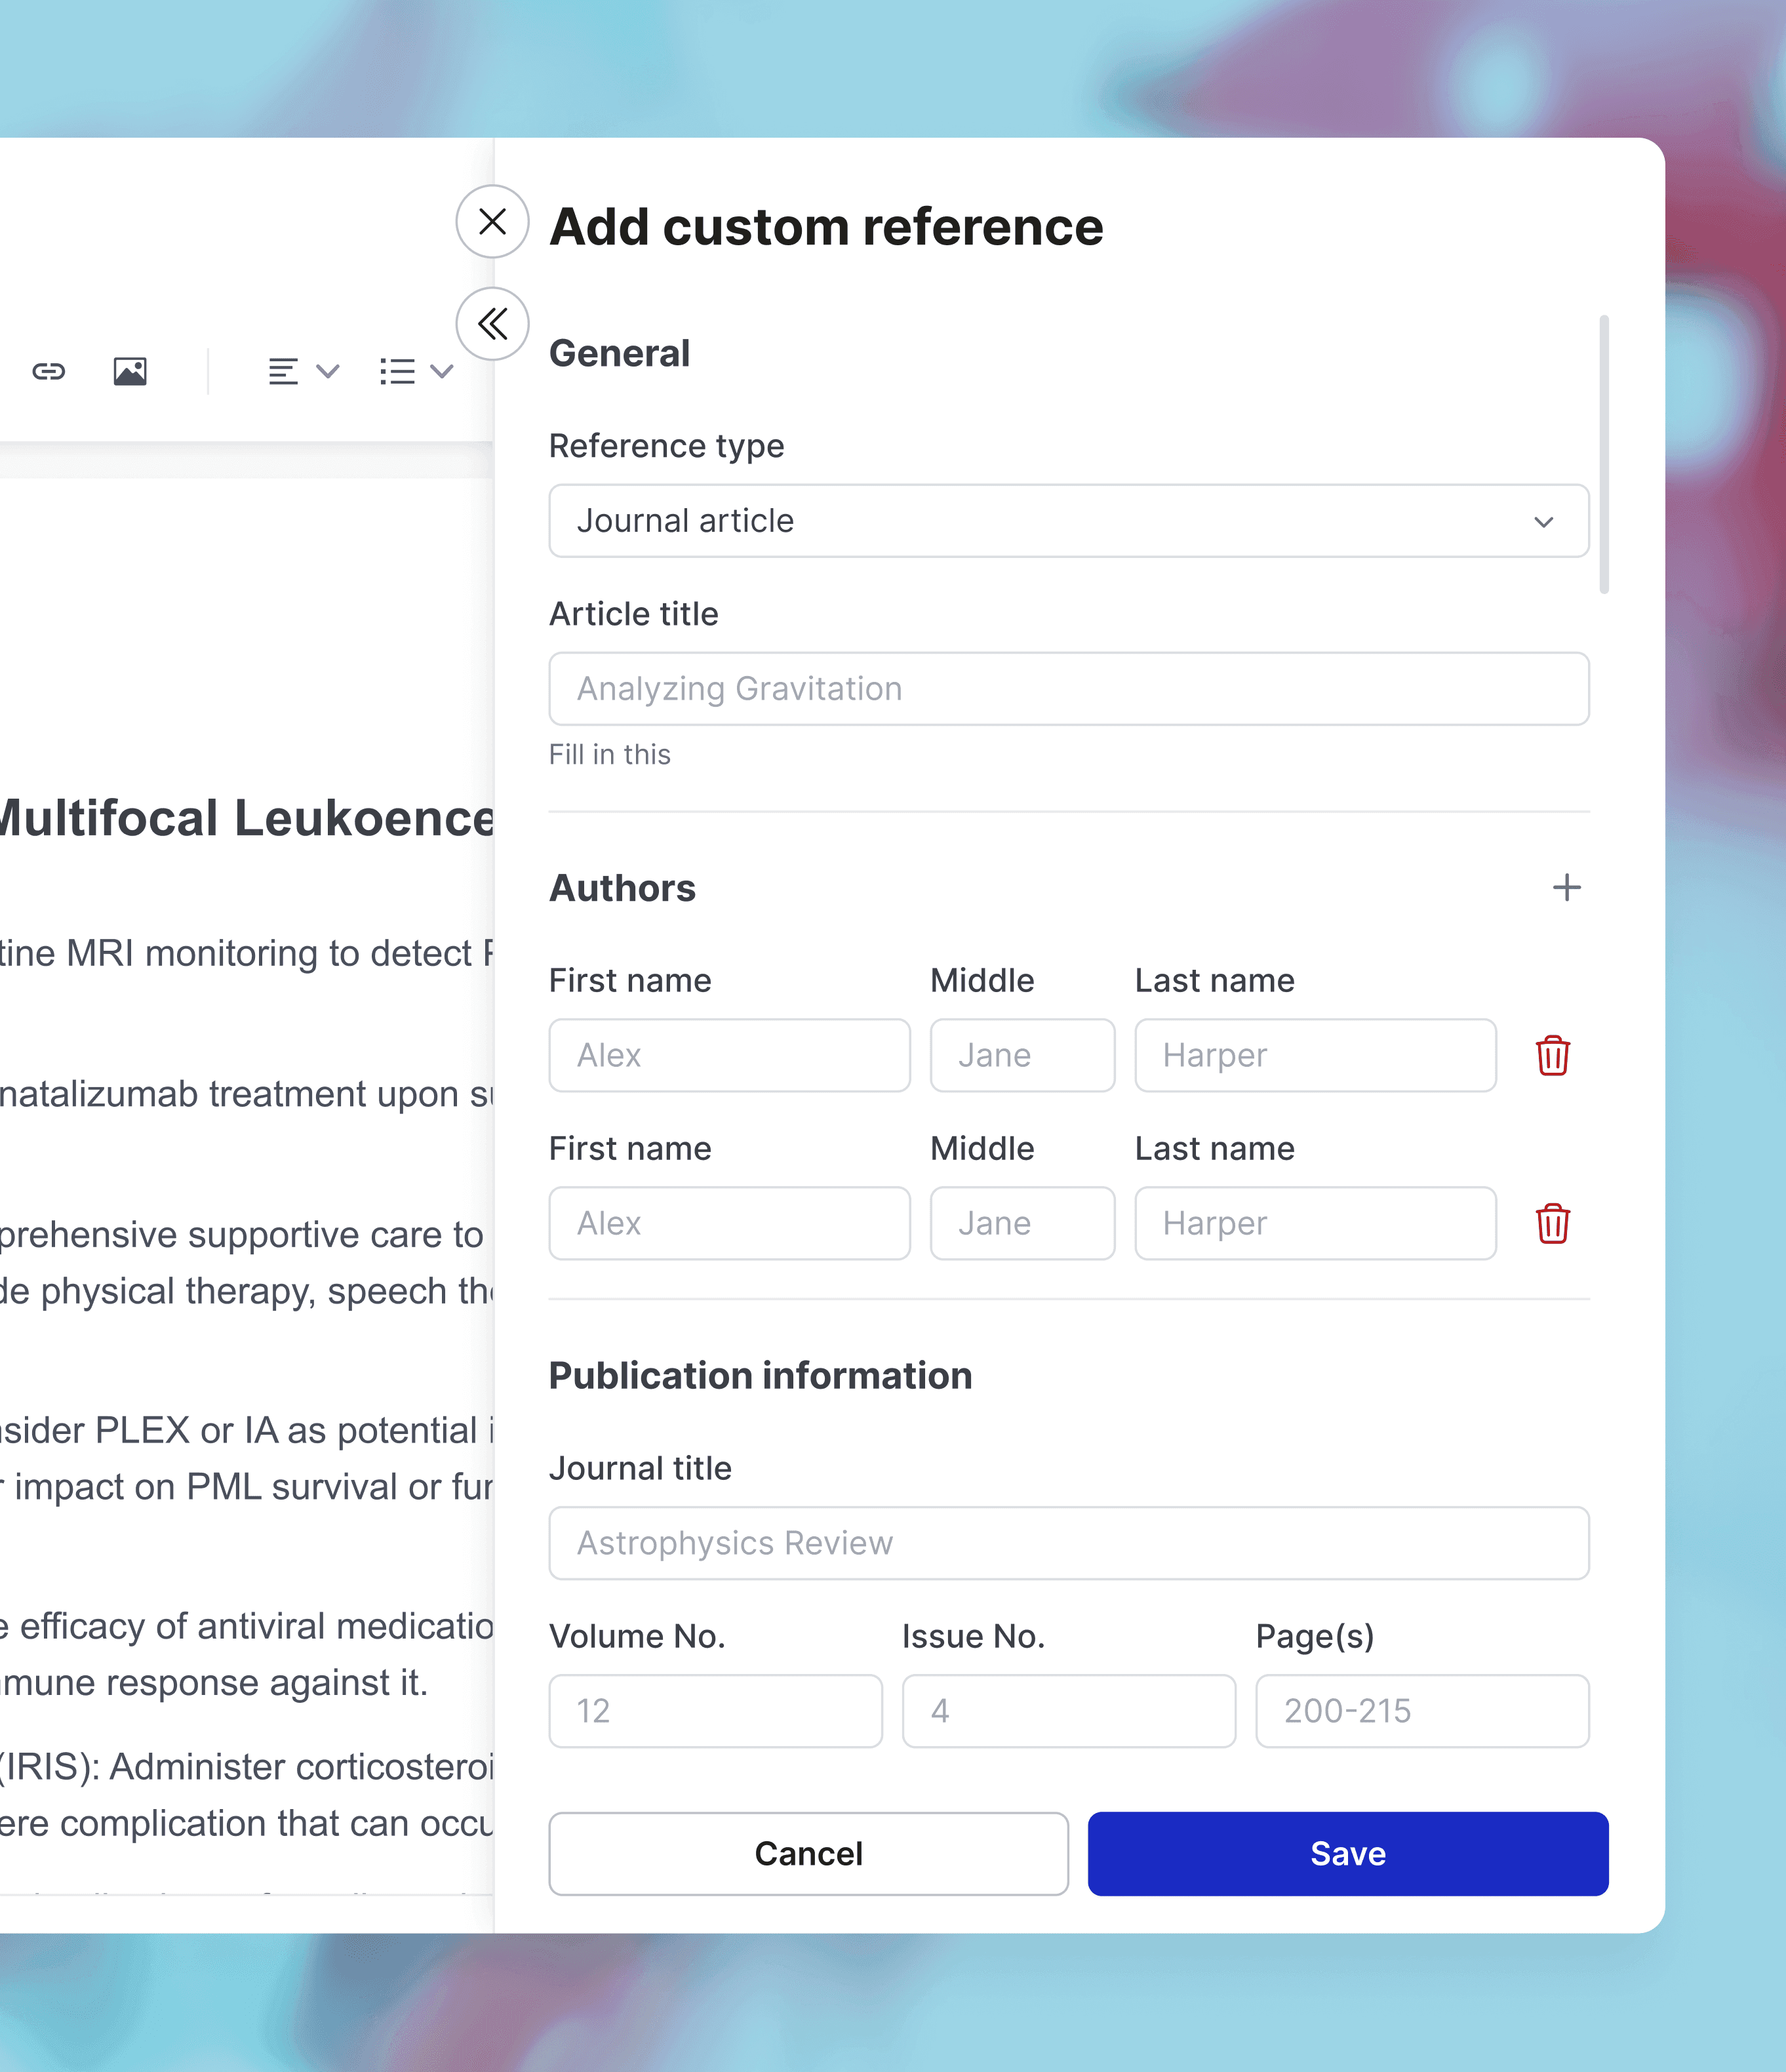Click the insert image icon in toolbar

click(130, 372)
